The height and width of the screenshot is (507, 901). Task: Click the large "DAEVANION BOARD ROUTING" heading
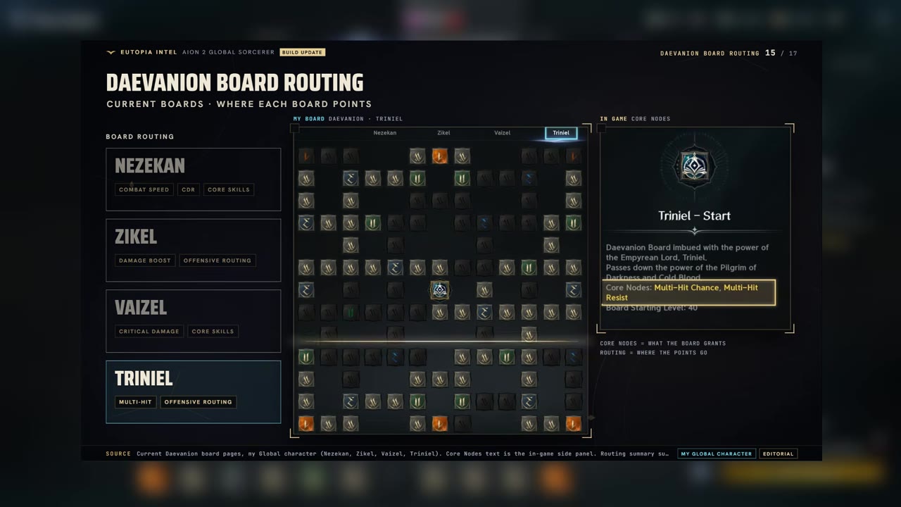click(235, 83)
